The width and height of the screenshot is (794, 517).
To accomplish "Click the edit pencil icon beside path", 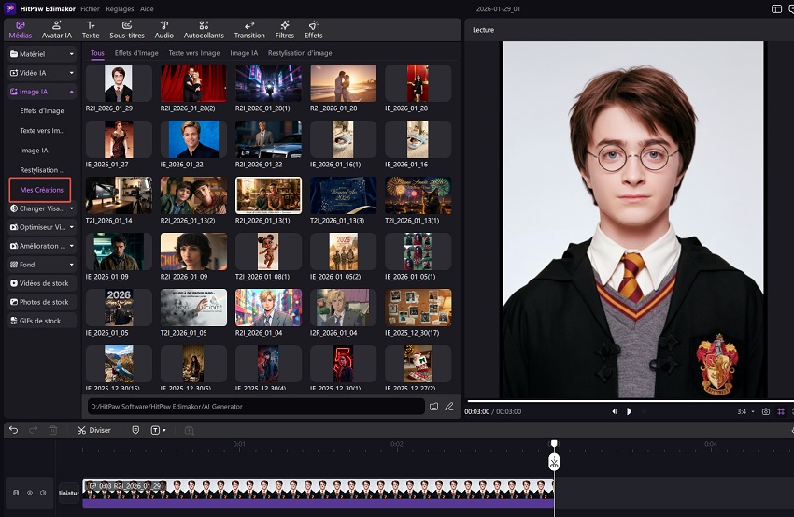I will (449, 407).
